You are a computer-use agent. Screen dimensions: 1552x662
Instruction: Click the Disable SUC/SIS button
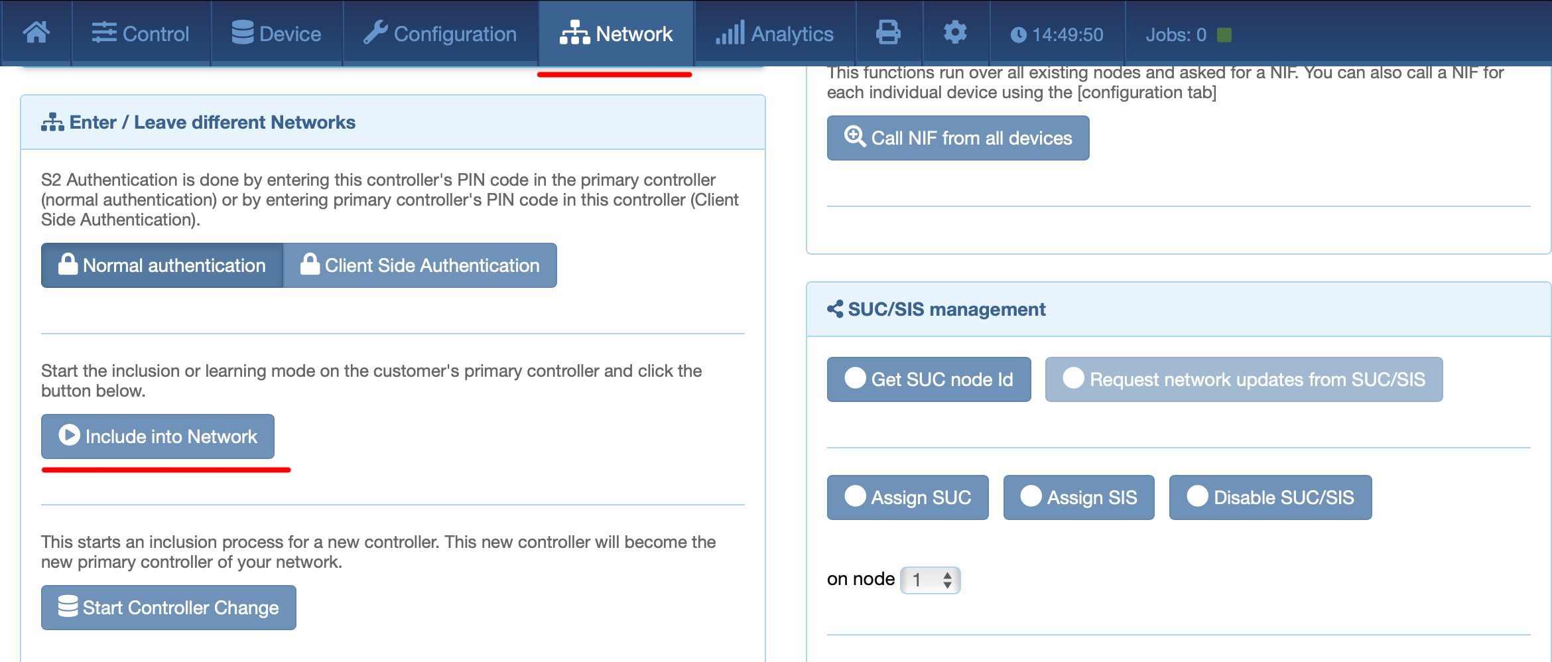tap(1270, 497)
